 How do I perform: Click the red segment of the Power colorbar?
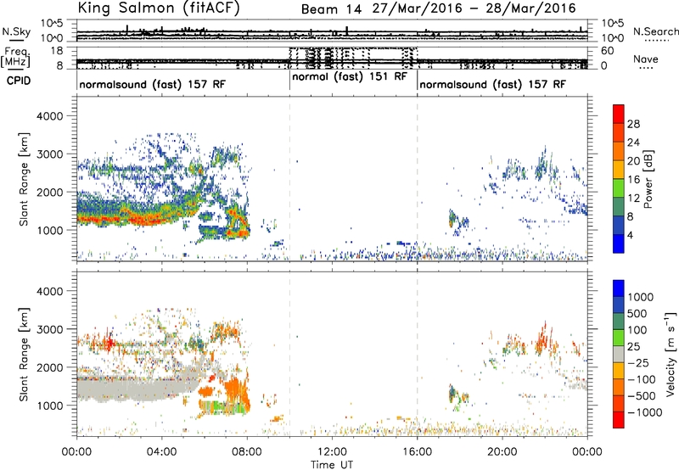(x=619, y=114)
